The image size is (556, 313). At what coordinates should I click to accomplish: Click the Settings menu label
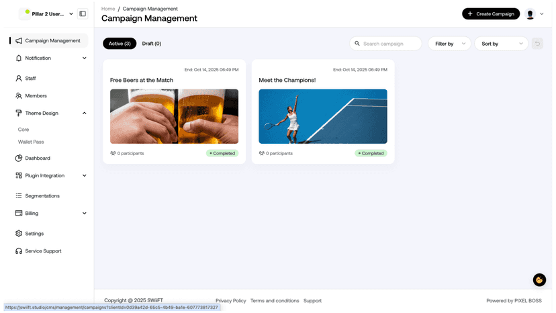tap(34, 234)
